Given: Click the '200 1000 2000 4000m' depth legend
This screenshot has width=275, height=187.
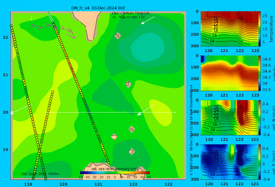Looking at the screenshot, I should [40, 174].
